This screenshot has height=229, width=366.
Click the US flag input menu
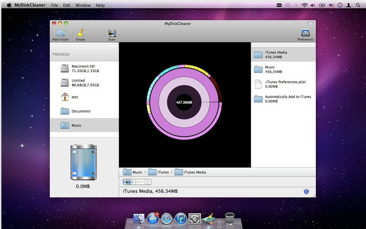pyautogui.click(x=331, y=5)
